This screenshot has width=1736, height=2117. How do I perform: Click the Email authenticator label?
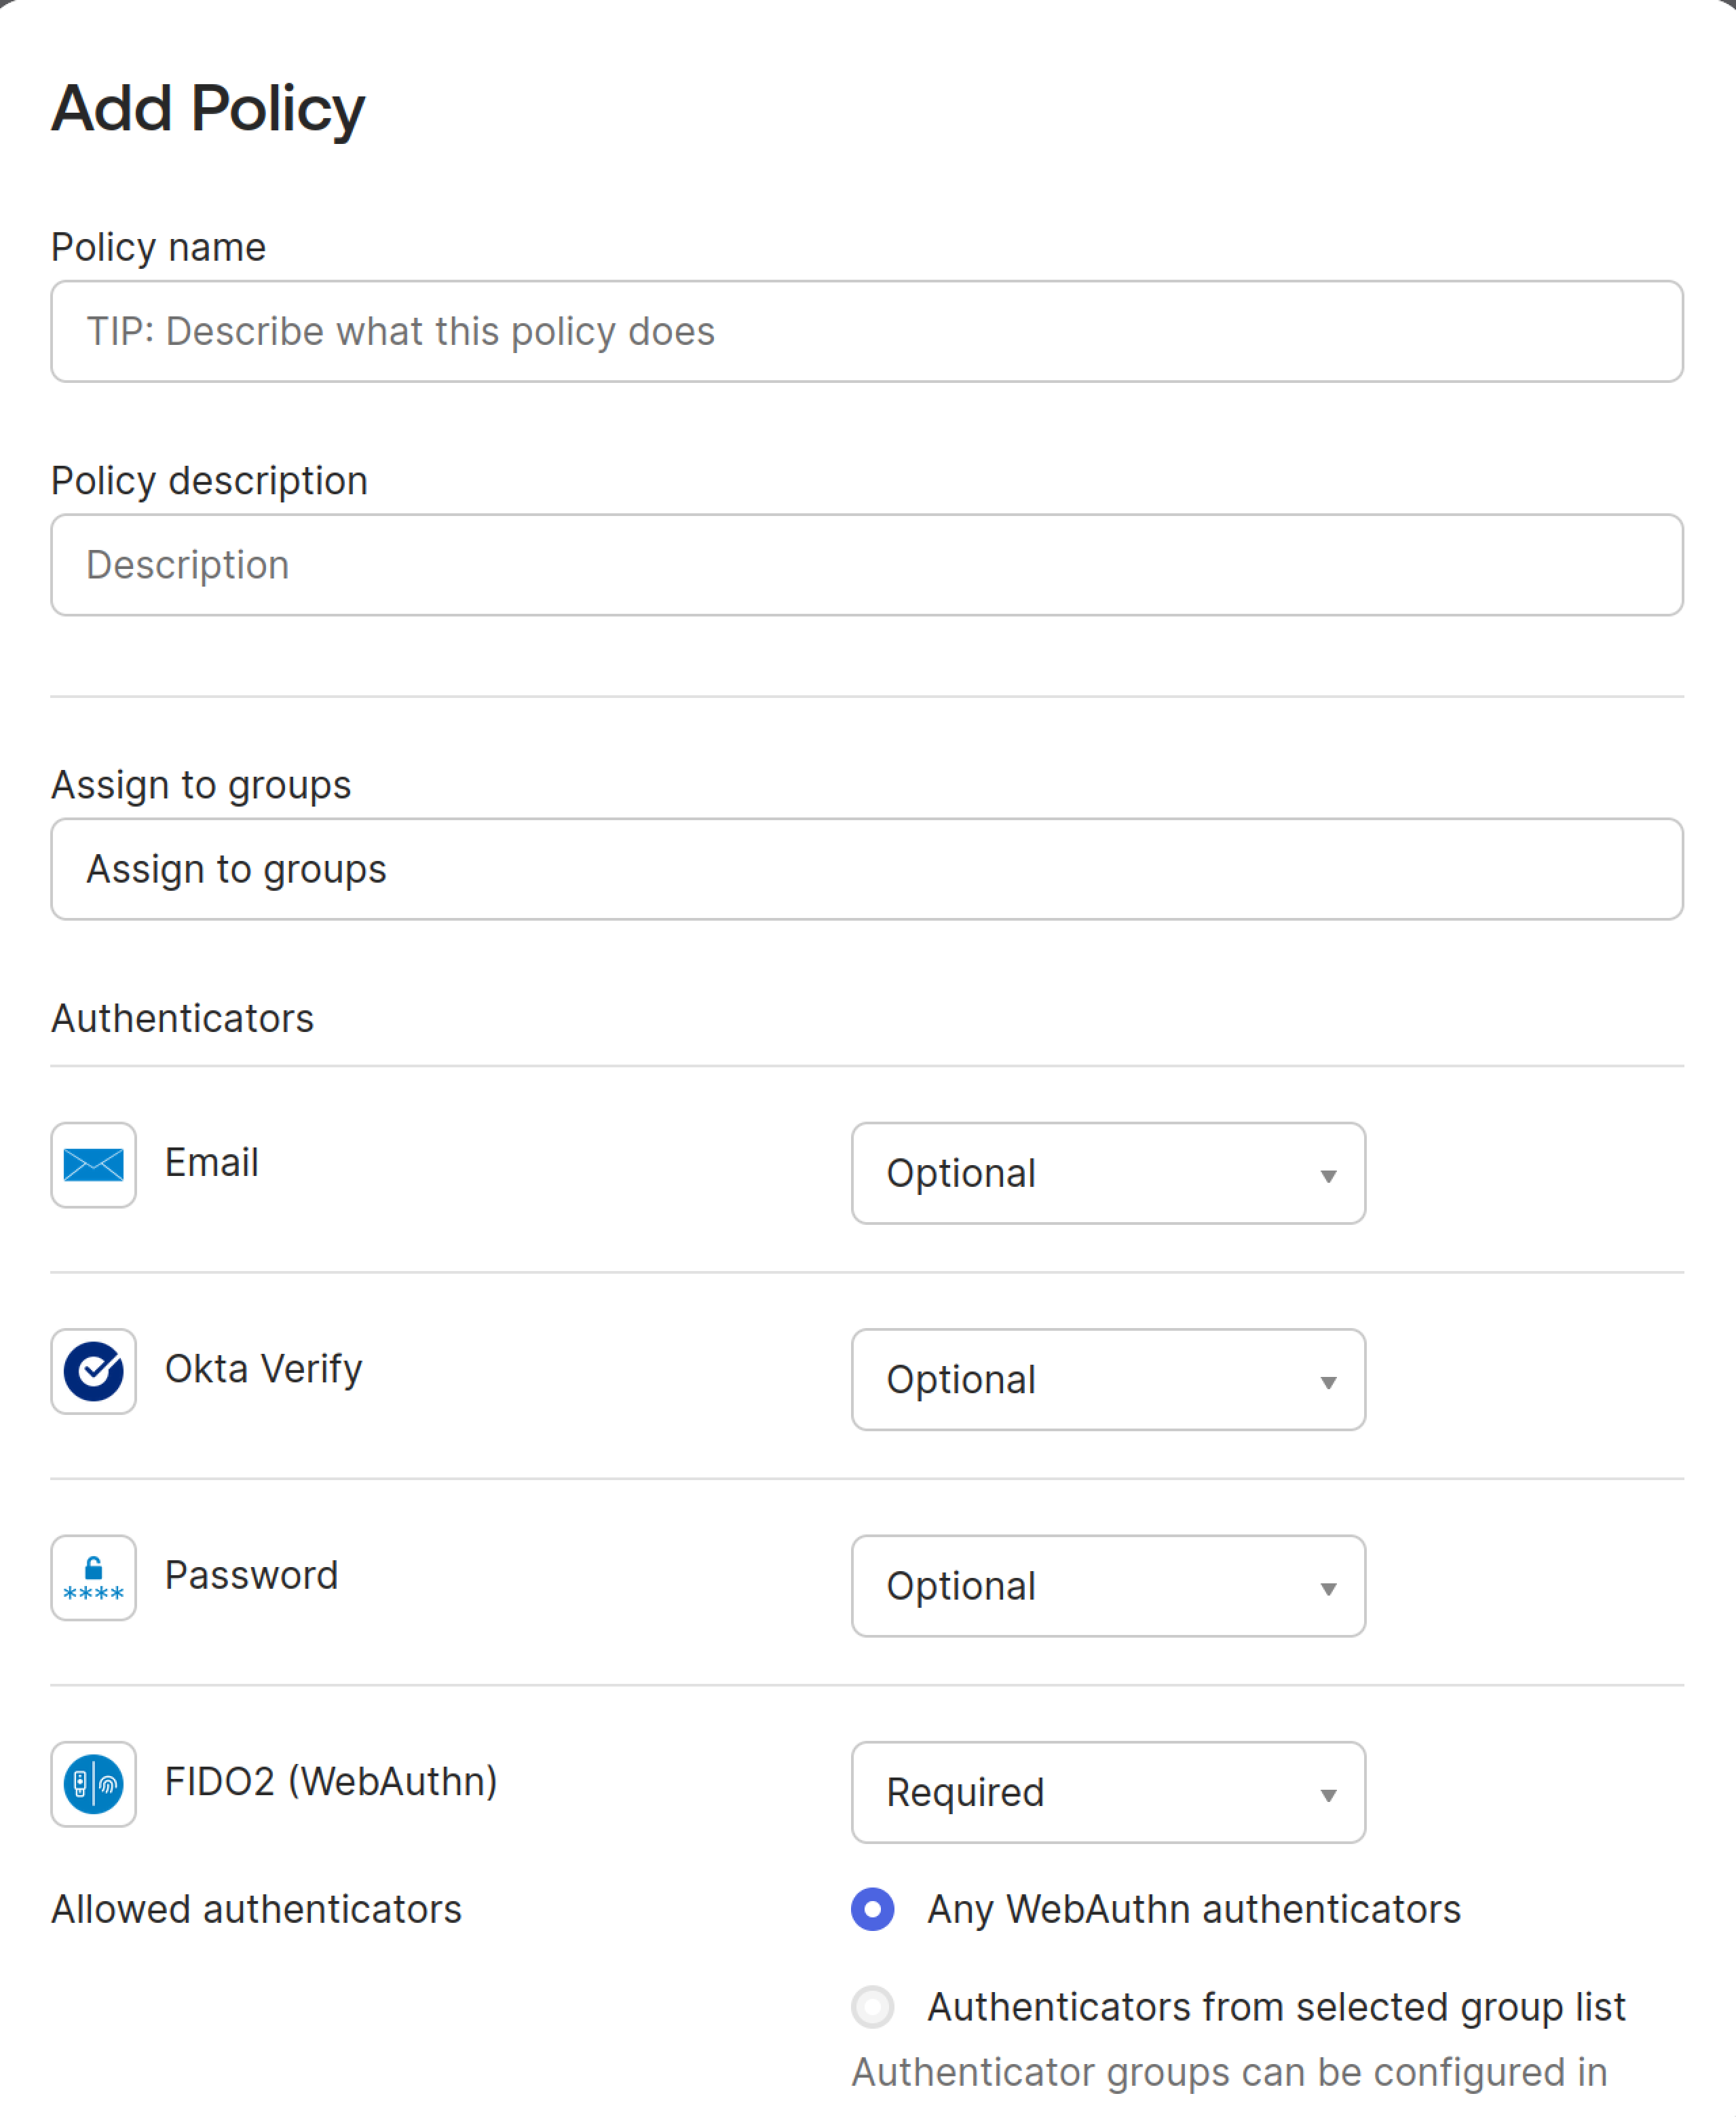pos(211,1162)
